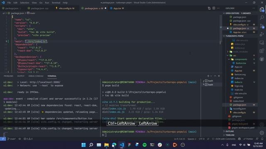
Task: Close the terminal panel
Action: [x=219, y=76]
